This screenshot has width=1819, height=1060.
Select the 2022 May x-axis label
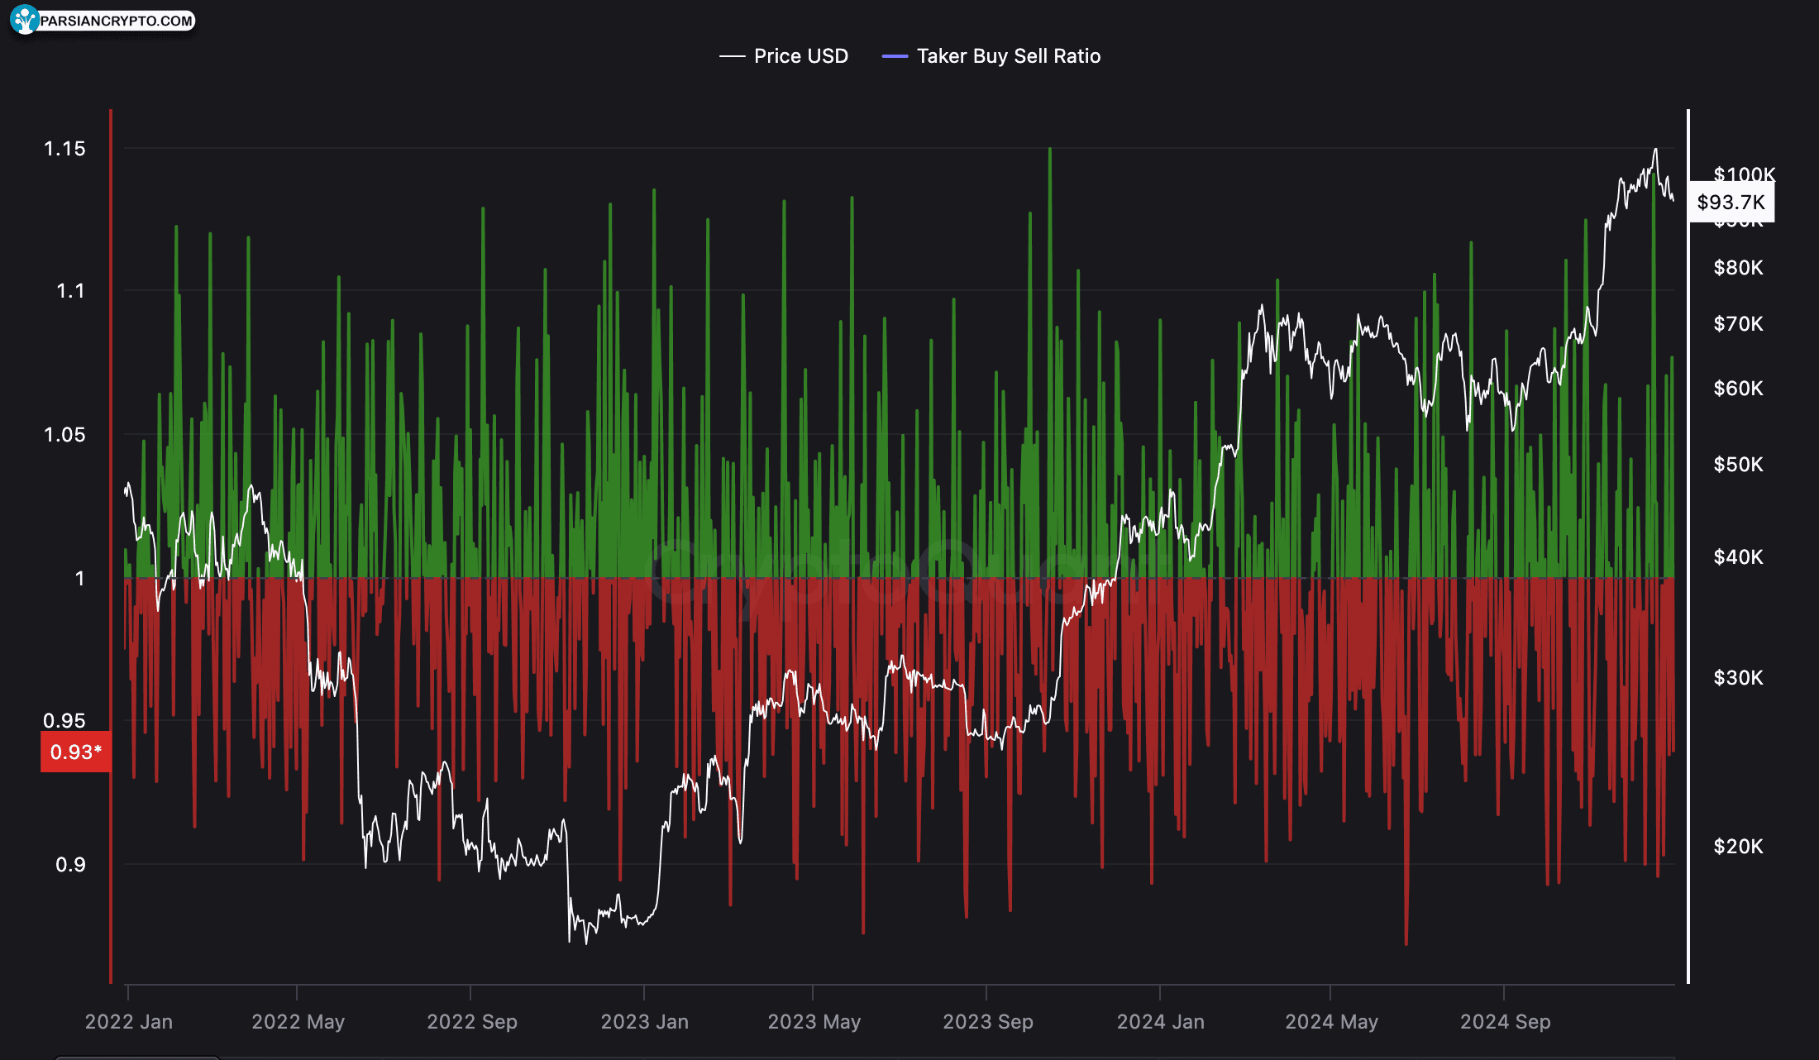point(298,1022)
